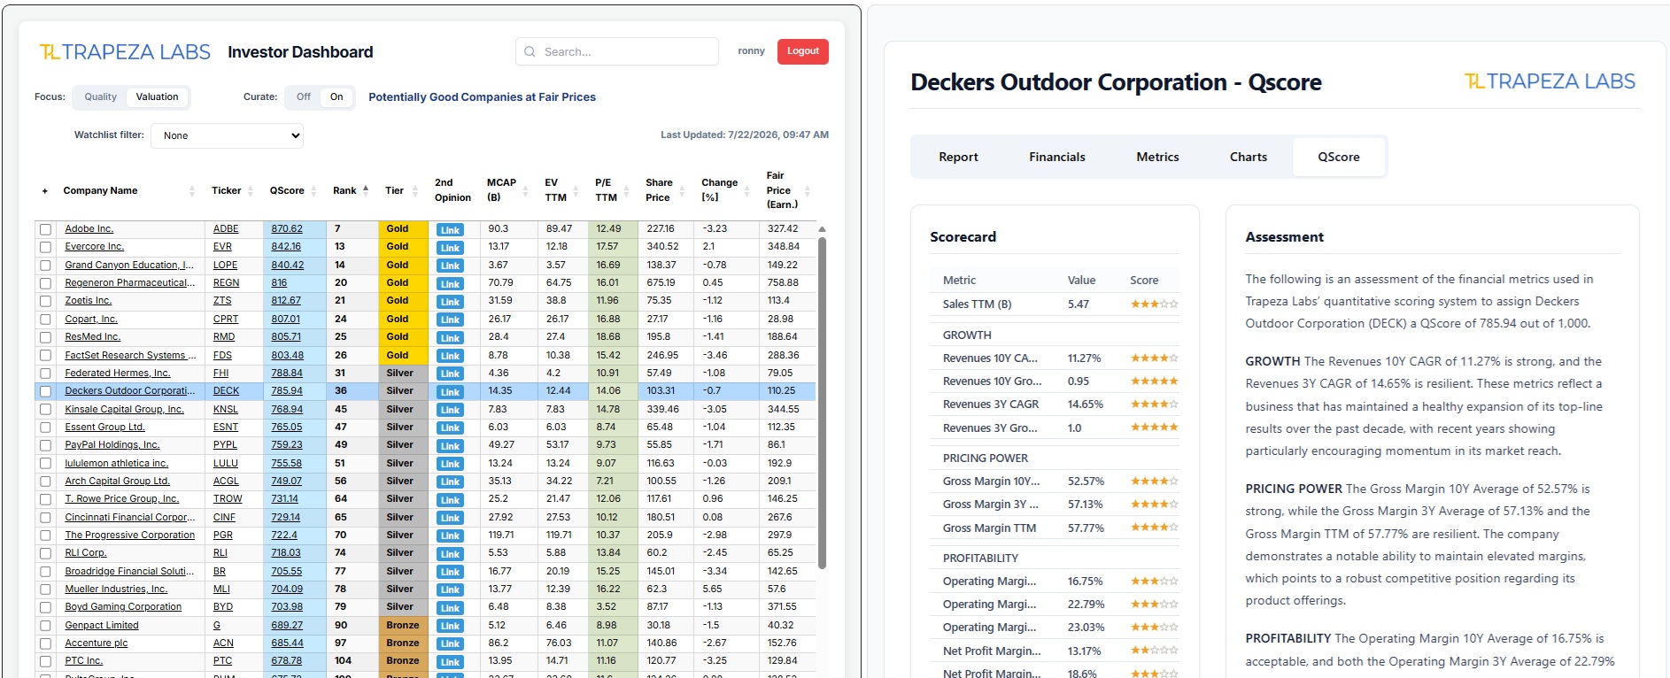Click star rating for Sales TTM
The width and height of the screenshot is (1670, 678).
[1154, 304]
